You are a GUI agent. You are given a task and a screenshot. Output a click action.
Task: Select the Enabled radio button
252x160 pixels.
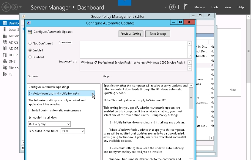(30, 50)
